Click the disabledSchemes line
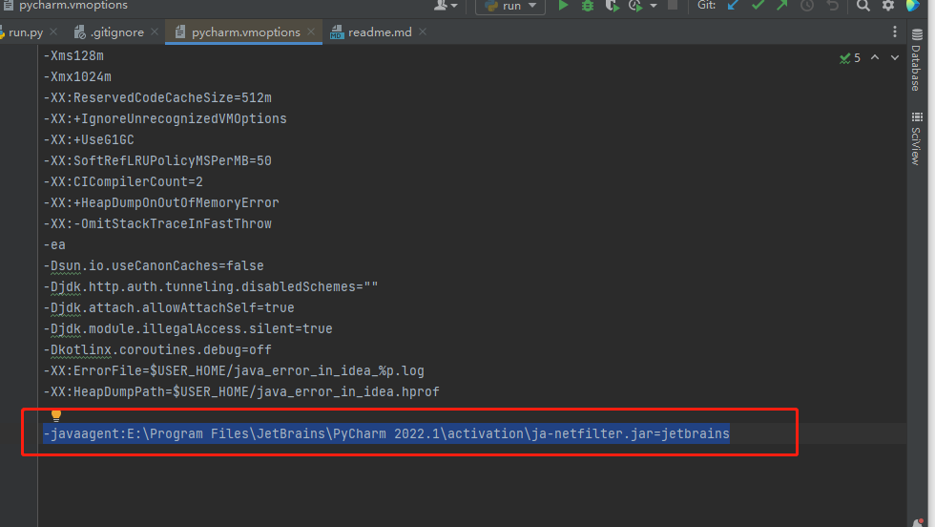 point(211,286)
